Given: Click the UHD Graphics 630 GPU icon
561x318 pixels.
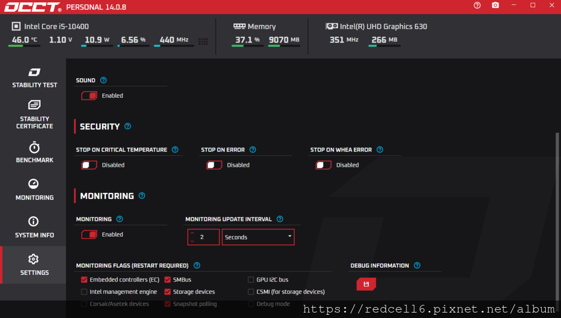Looking at the screenshot, I should point(331,26).
